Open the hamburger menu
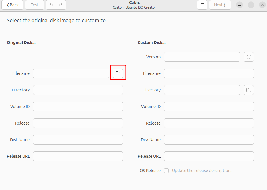The width and height of the screenshot is (267, 190). [202, 5]
